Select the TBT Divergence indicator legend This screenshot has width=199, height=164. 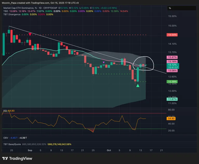tap(12, 14)
